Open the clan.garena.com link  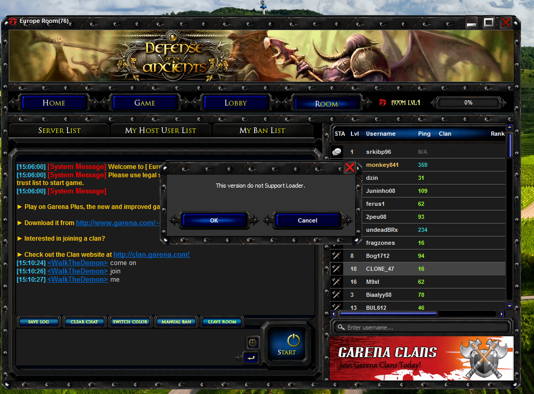pos(151,254)
